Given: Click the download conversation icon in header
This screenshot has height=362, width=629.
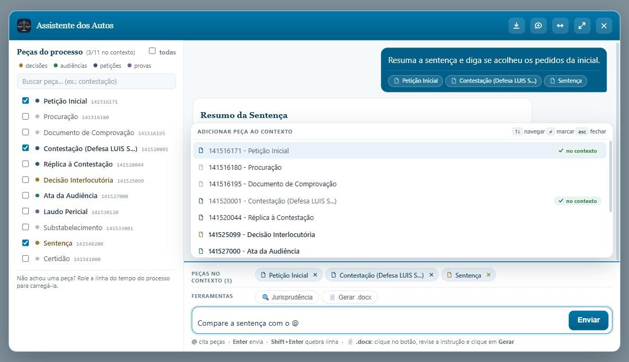Looking at the screenshot, I should pyautogui.click(x=516, y=26).
